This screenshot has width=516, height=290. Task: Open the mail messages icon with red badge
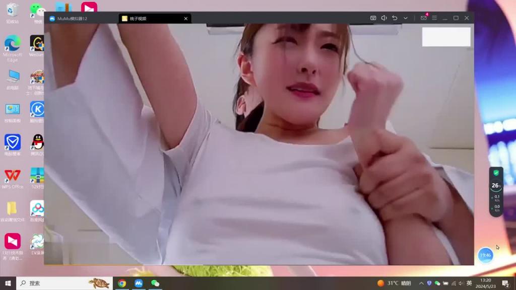pyautogui.click(x=424, y=18)
